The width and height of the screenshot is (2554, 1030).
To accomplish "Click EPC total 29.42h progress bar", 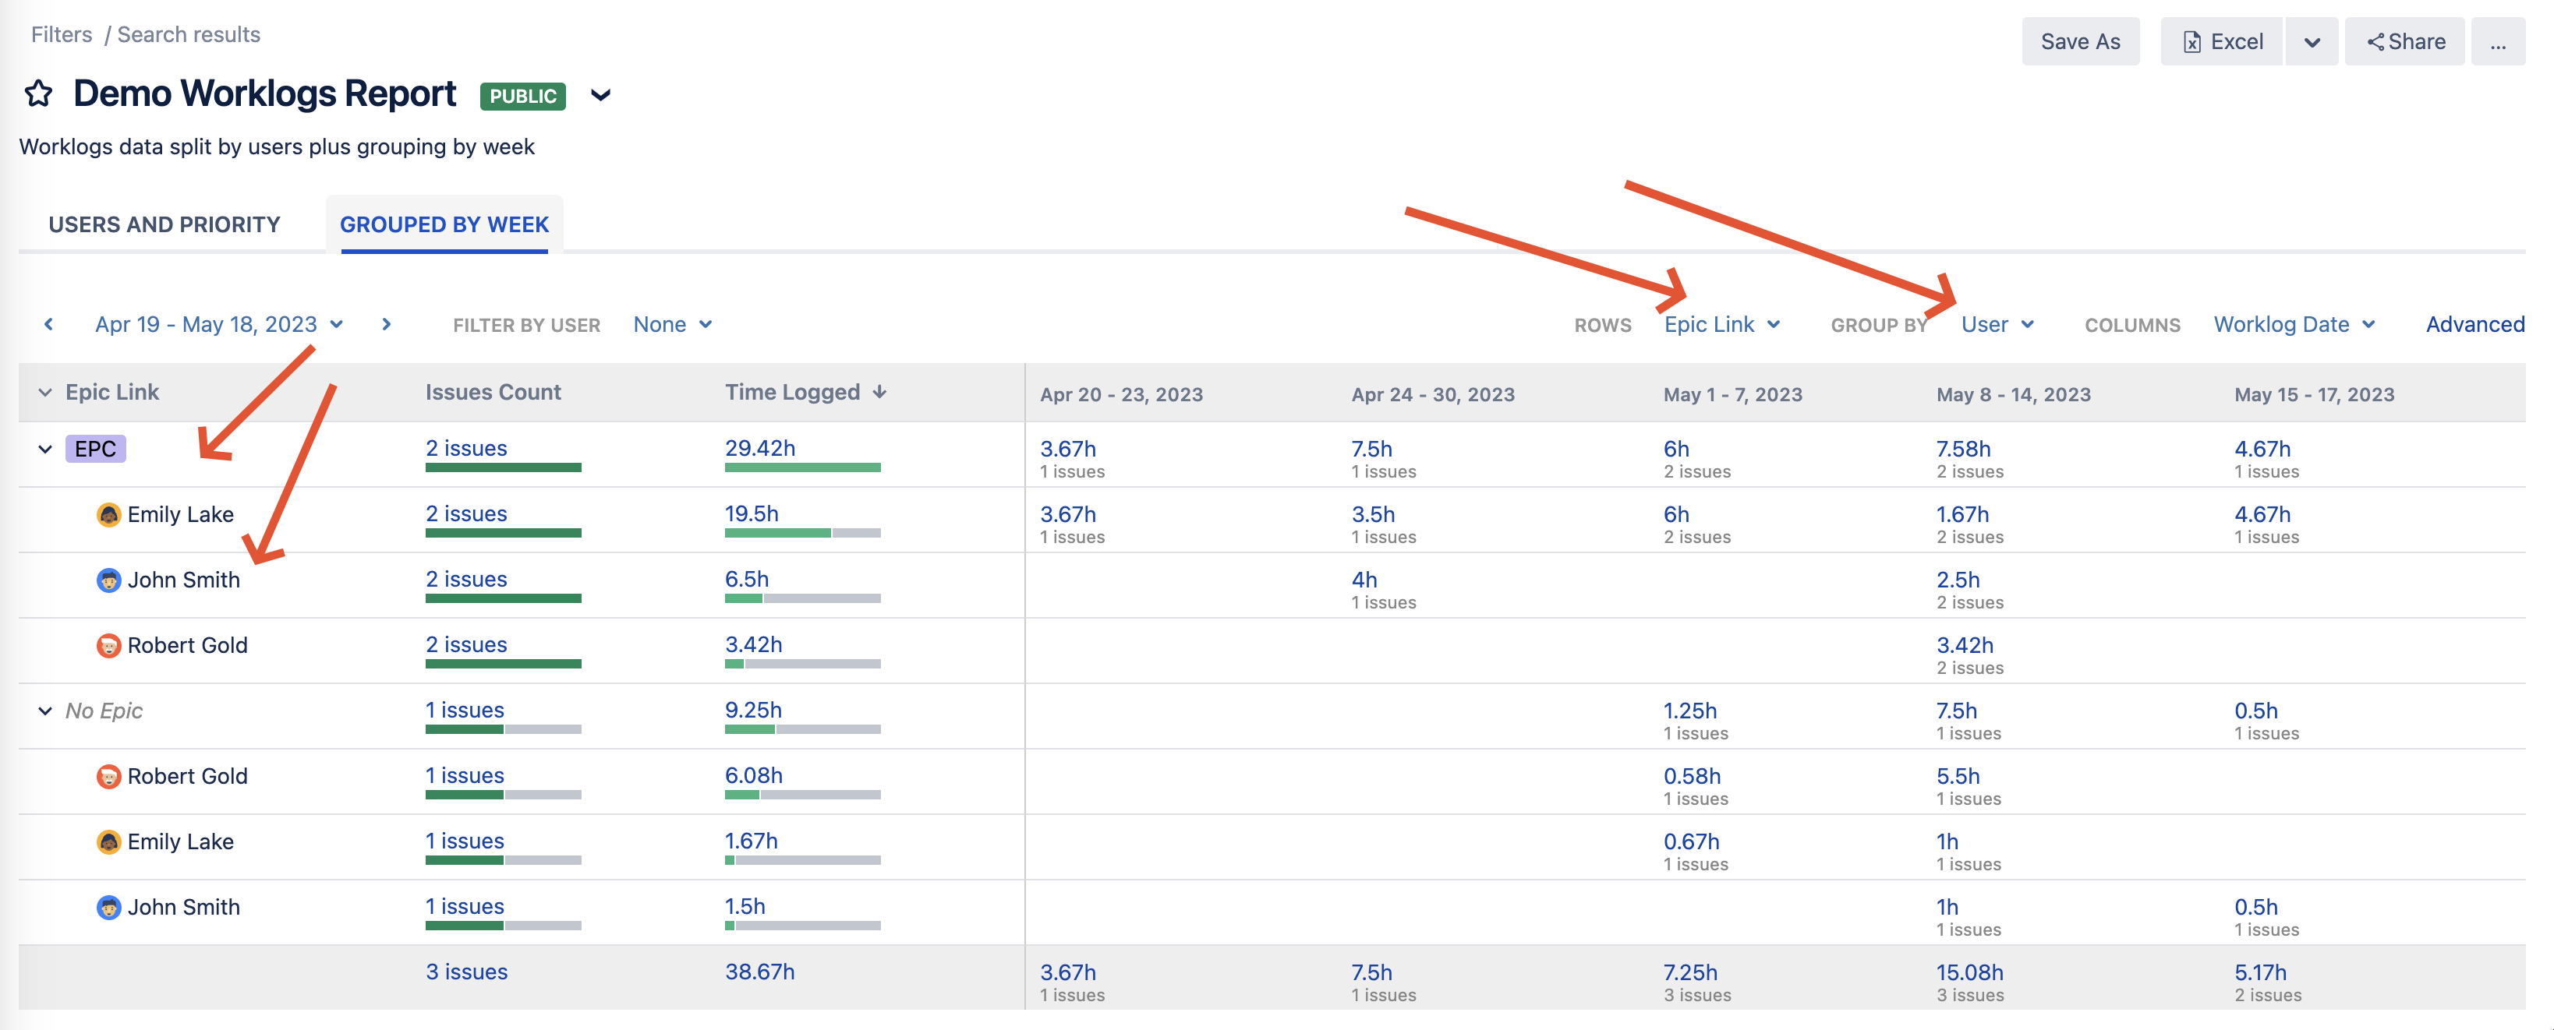I will click(802, 467).
